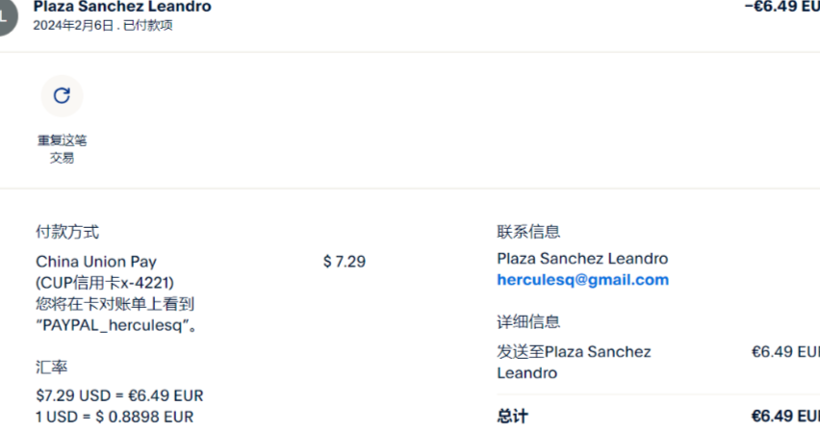Screen dimensions: 820x433
Task: Click the 2024年2月6日 payment date status
Action: point(103,26)
